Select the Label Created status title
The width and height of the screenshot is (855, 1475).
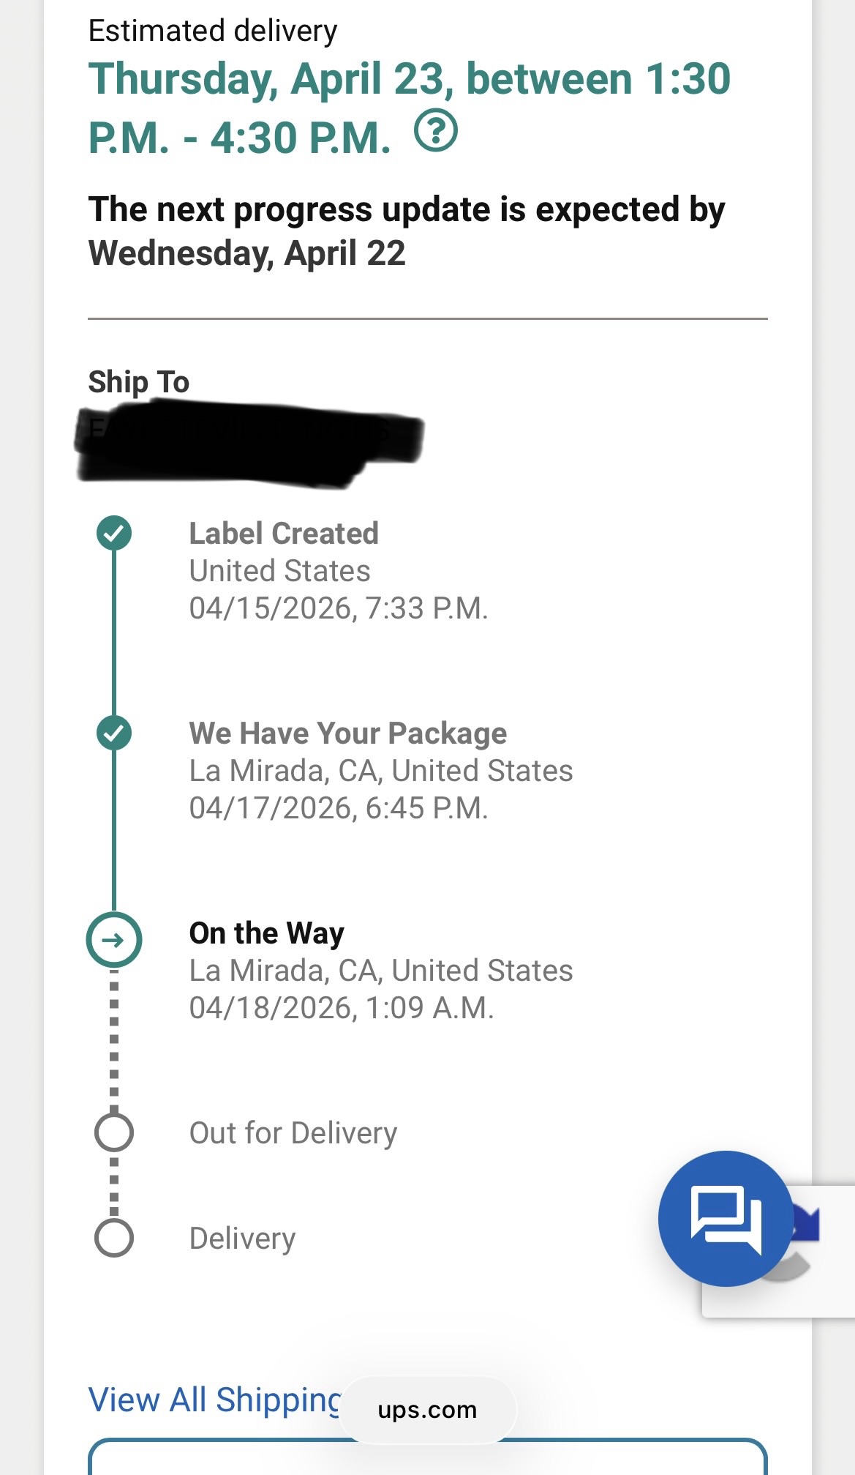[284, 534]
